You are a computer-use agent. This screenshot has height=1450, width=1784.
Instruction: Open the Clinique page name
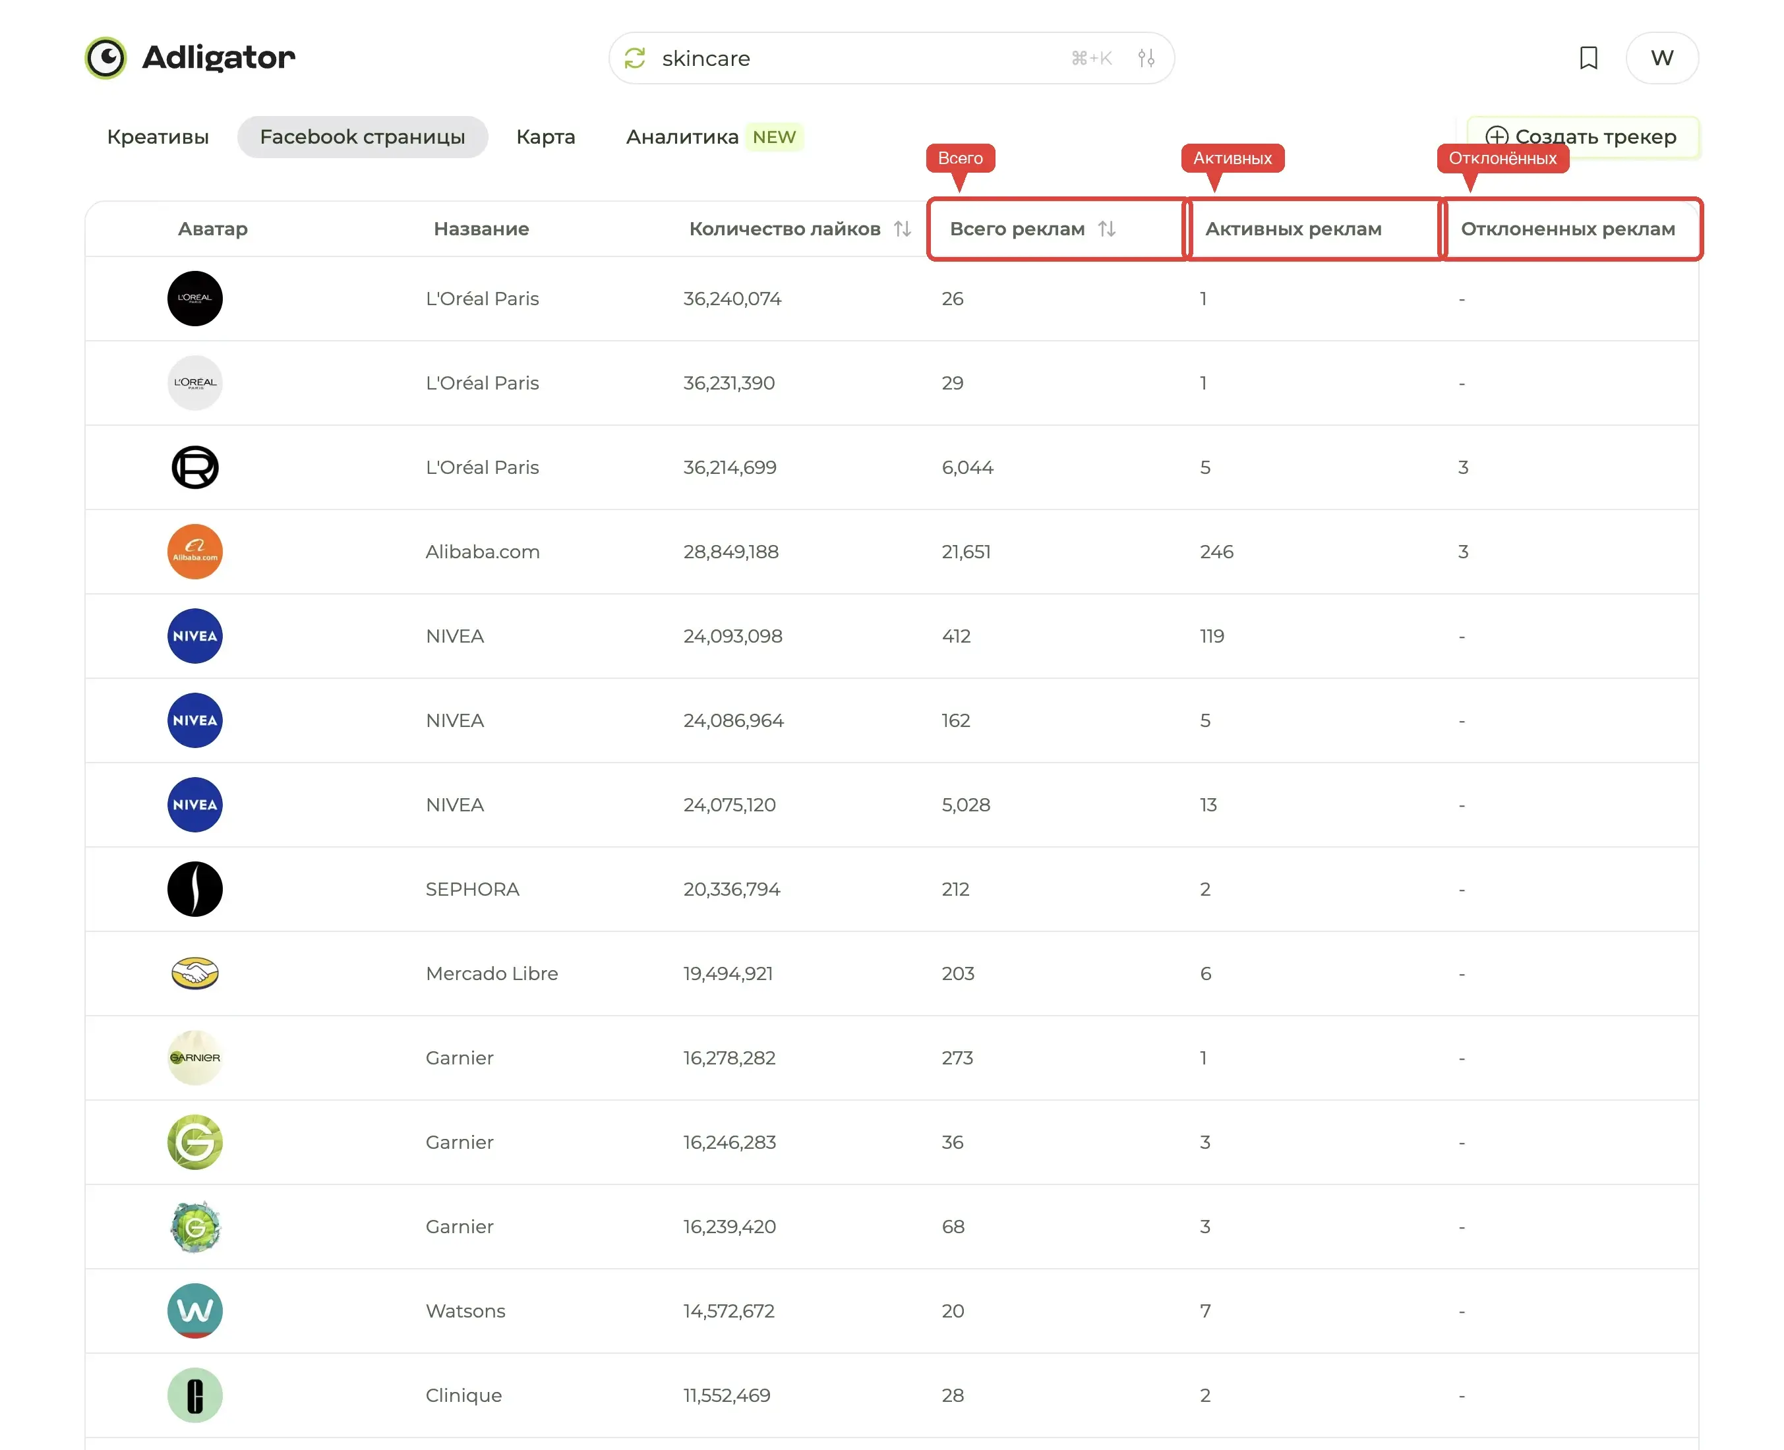coord(463,1395)
